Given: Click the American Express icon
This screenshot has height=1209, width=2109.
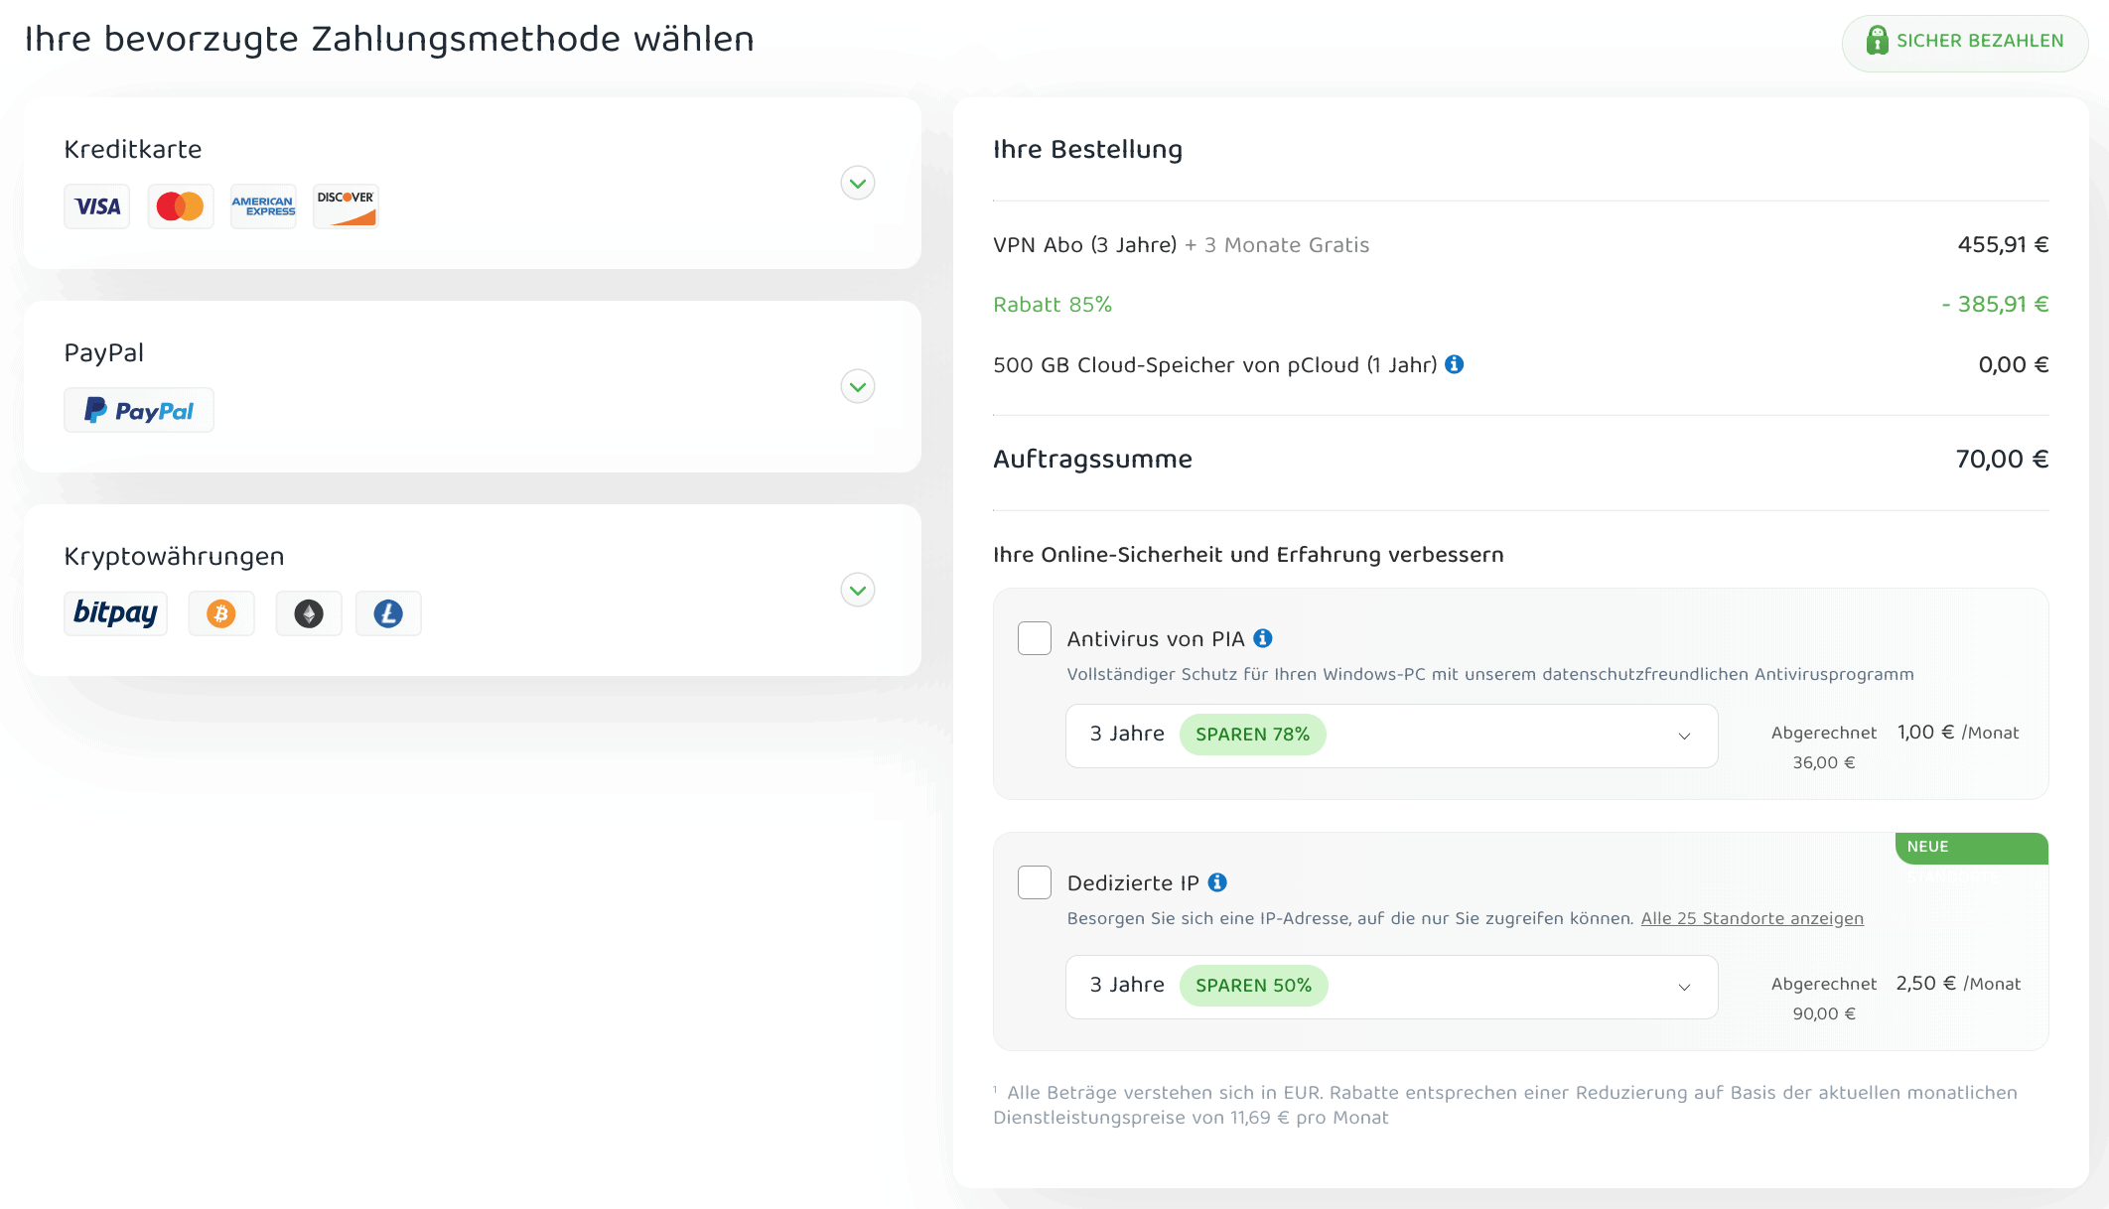Looking at the screenshot, I should tap(263, 206).
